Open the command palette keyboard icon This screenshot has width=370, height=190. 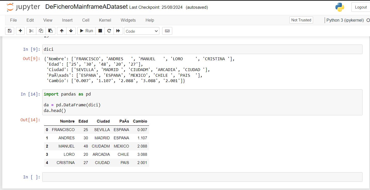167,31
